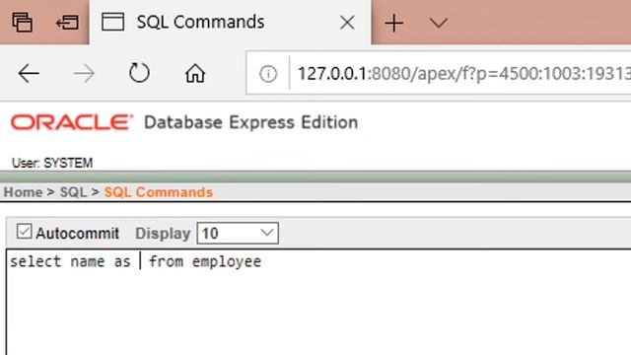Click inside the SQL query editor
Image resolution: width=631 pixels, height=355 pixels.
pos(318,302)
